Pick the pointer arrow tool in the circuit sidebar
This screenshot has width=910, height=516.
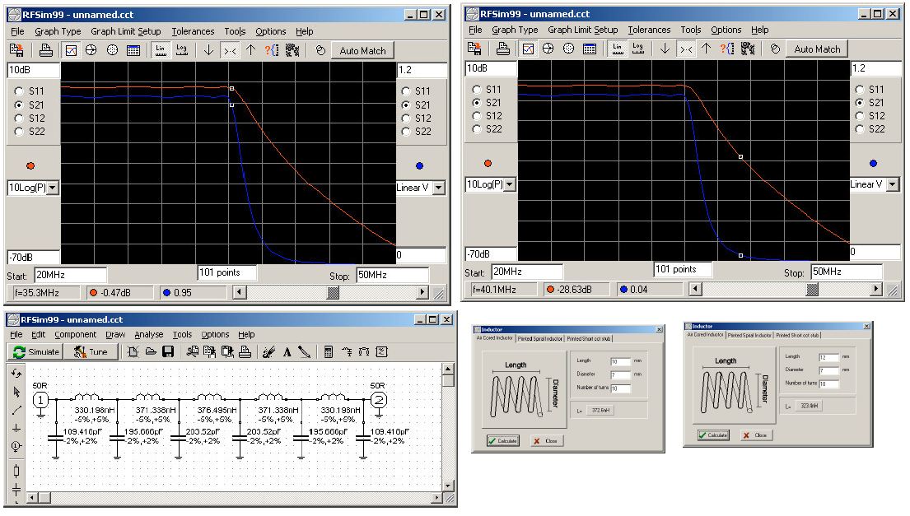click(17, 391)
